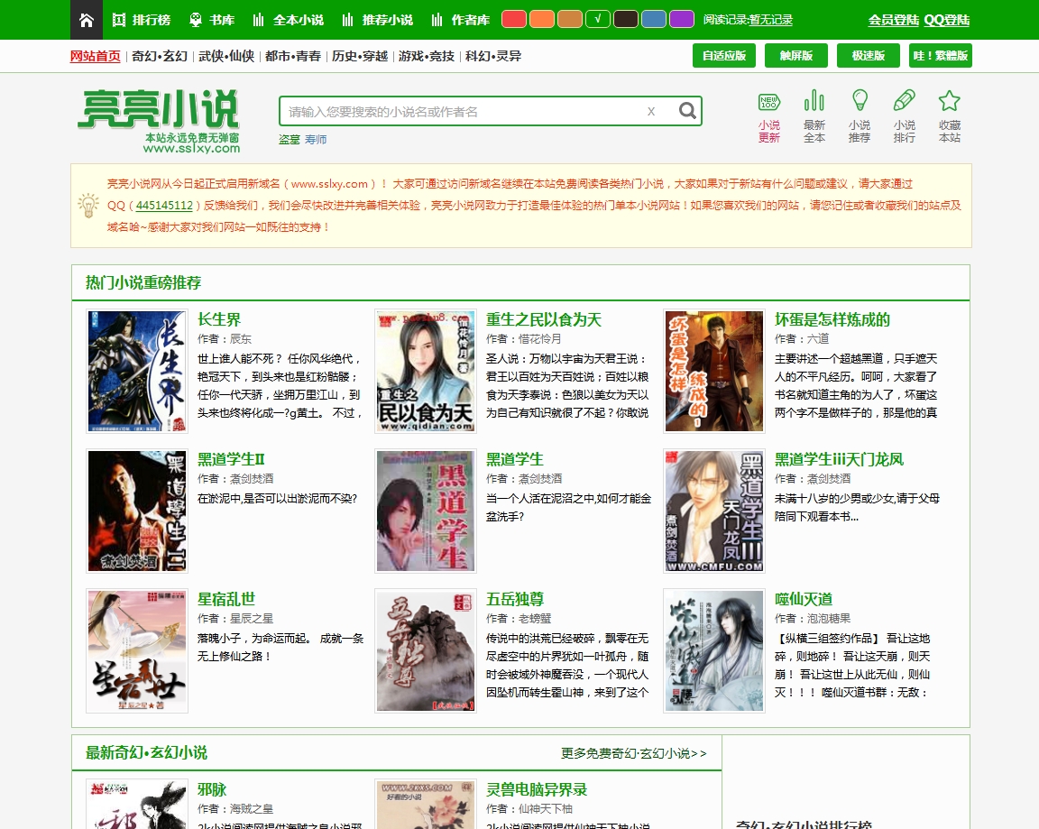Clear the search box with X

651,111
